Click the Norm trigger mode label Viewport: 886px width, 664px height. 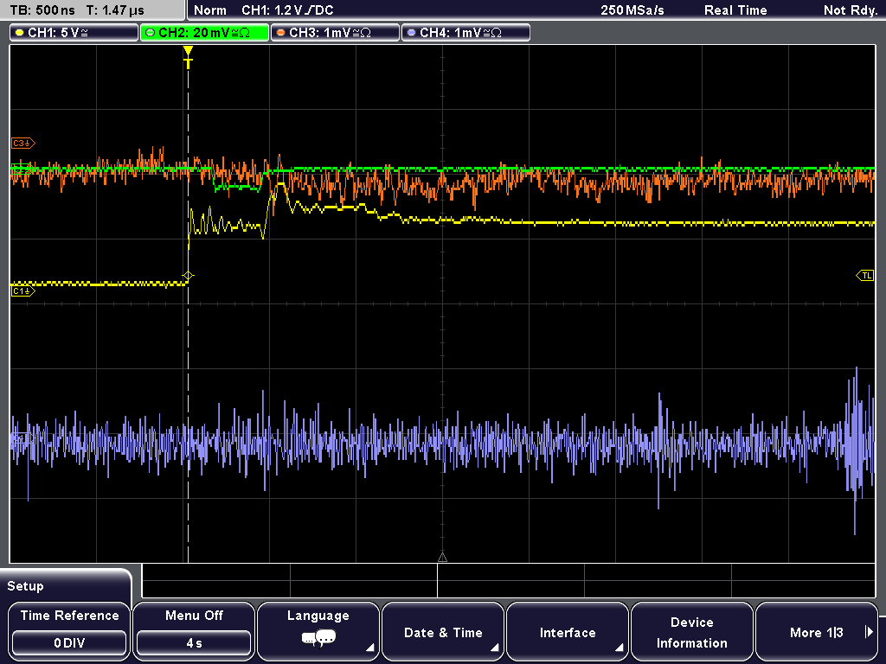pos(210,10)
